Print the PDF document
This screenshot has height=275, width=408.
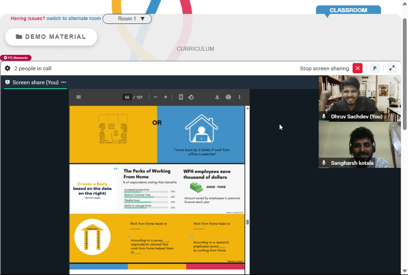228,97
